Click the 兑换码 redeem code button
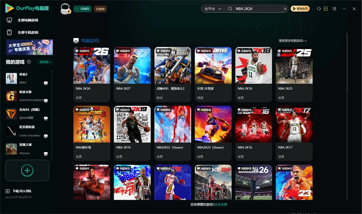The height and width of the screenshot is (214, 362). 83,9
